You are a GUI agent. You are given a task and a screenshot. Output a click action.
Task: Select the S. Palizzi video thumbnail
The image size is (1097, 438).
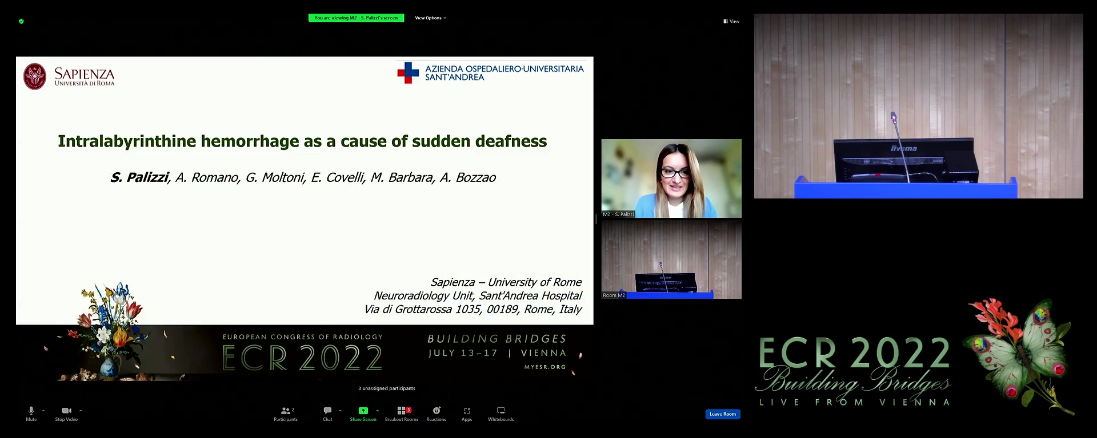[671, 179]
